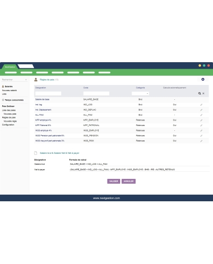Image resolution: width=213 pixels, height=264 pixels.
Task: Open the INSS employé 4% rule link
Action: coord(44,130)
